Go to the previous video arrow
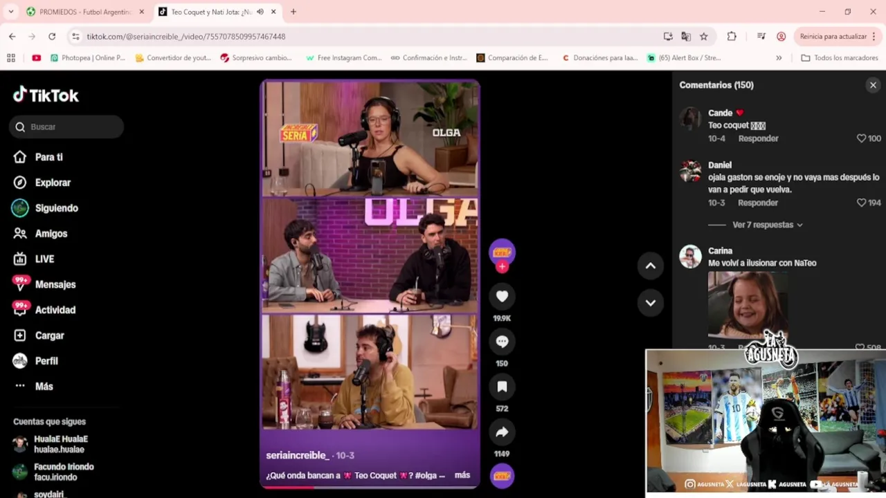Viewport: 886px width, 498px height. (651, 266)
